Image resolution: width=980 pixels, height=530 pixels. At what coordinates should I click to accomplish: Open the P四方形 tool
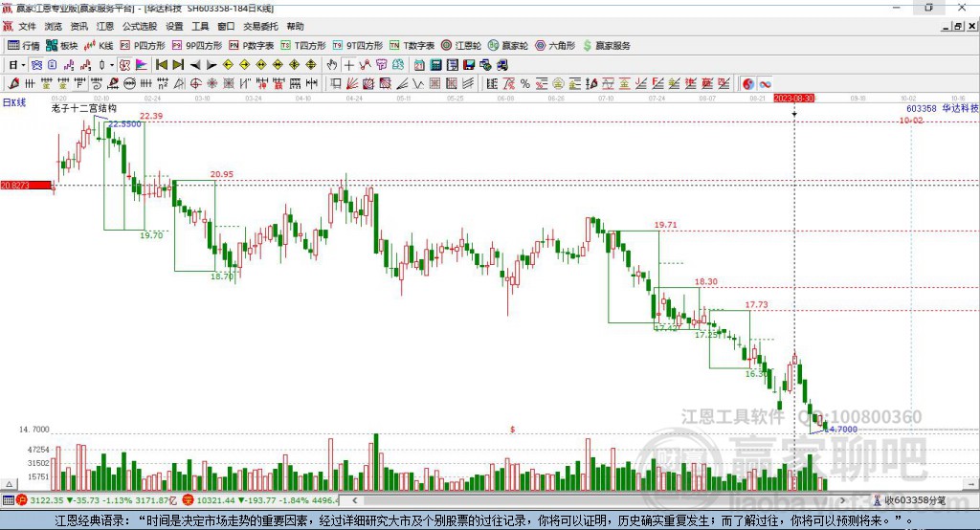click(143, 46)
